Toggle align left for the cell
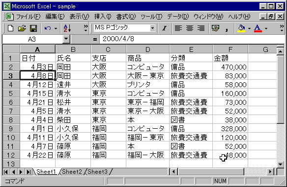 (x=178, y=28)
